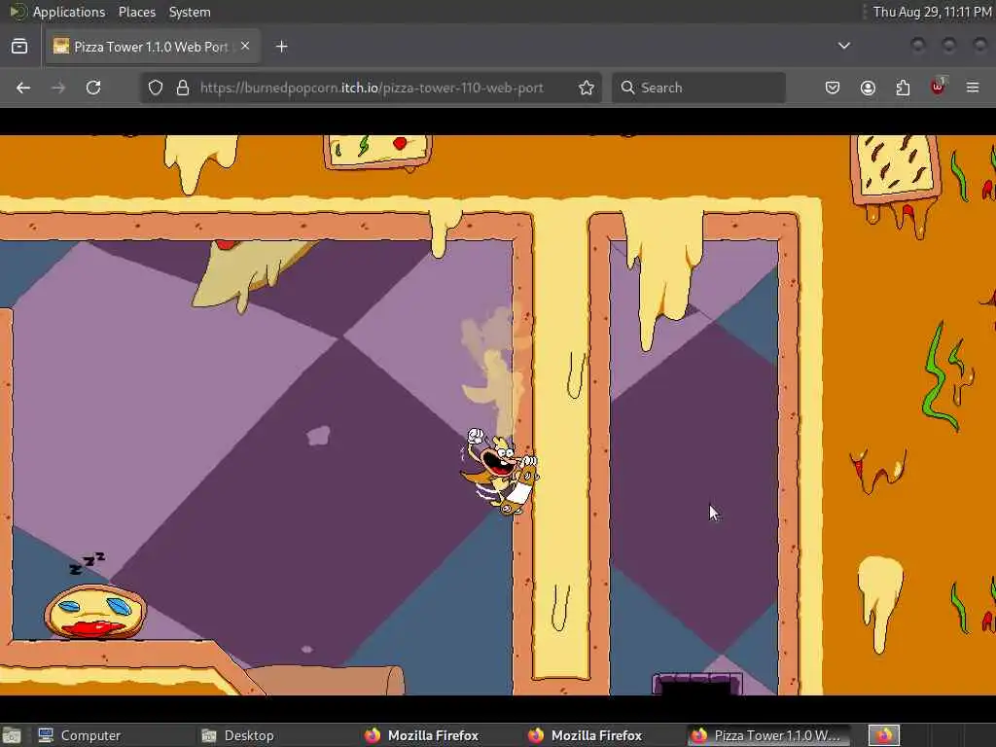Click the padlock site information icon

click(183, 88)
